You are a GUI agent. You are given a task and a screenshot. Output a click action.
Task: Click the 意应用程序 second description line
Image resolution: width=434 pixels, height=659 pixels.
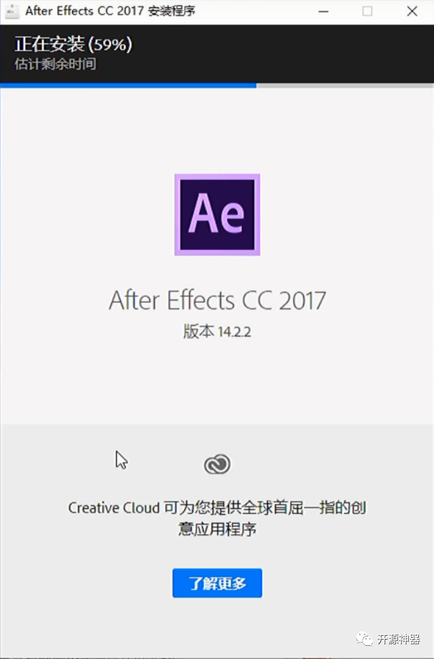pyautogui.click(x=217, y=529)
